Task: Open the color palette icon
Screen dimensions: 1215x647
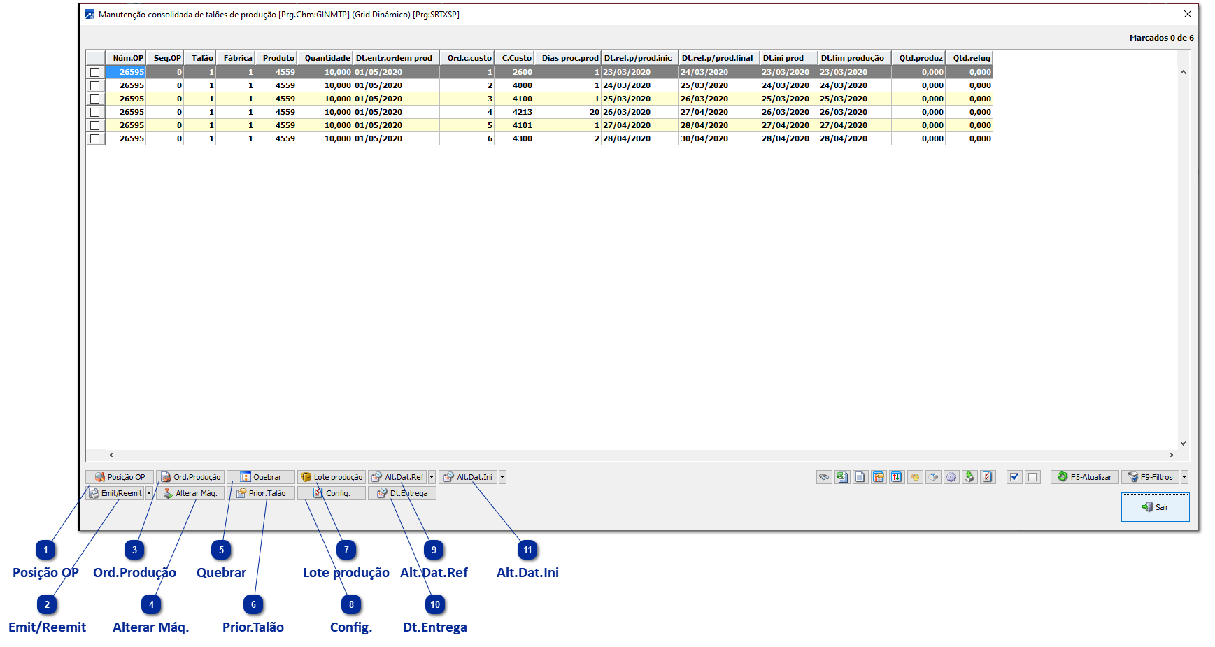Action: click(x=915, y=477)
